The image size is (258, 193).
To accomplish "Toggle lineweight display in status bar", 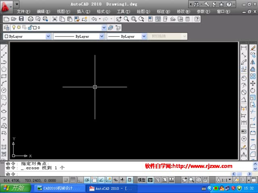I will pyautogui.click(x=122, y=180).
